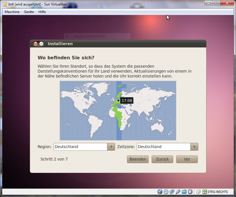236x197 pixels.
Task: Open the Geräte menu
Action: (x=29, y=12)
